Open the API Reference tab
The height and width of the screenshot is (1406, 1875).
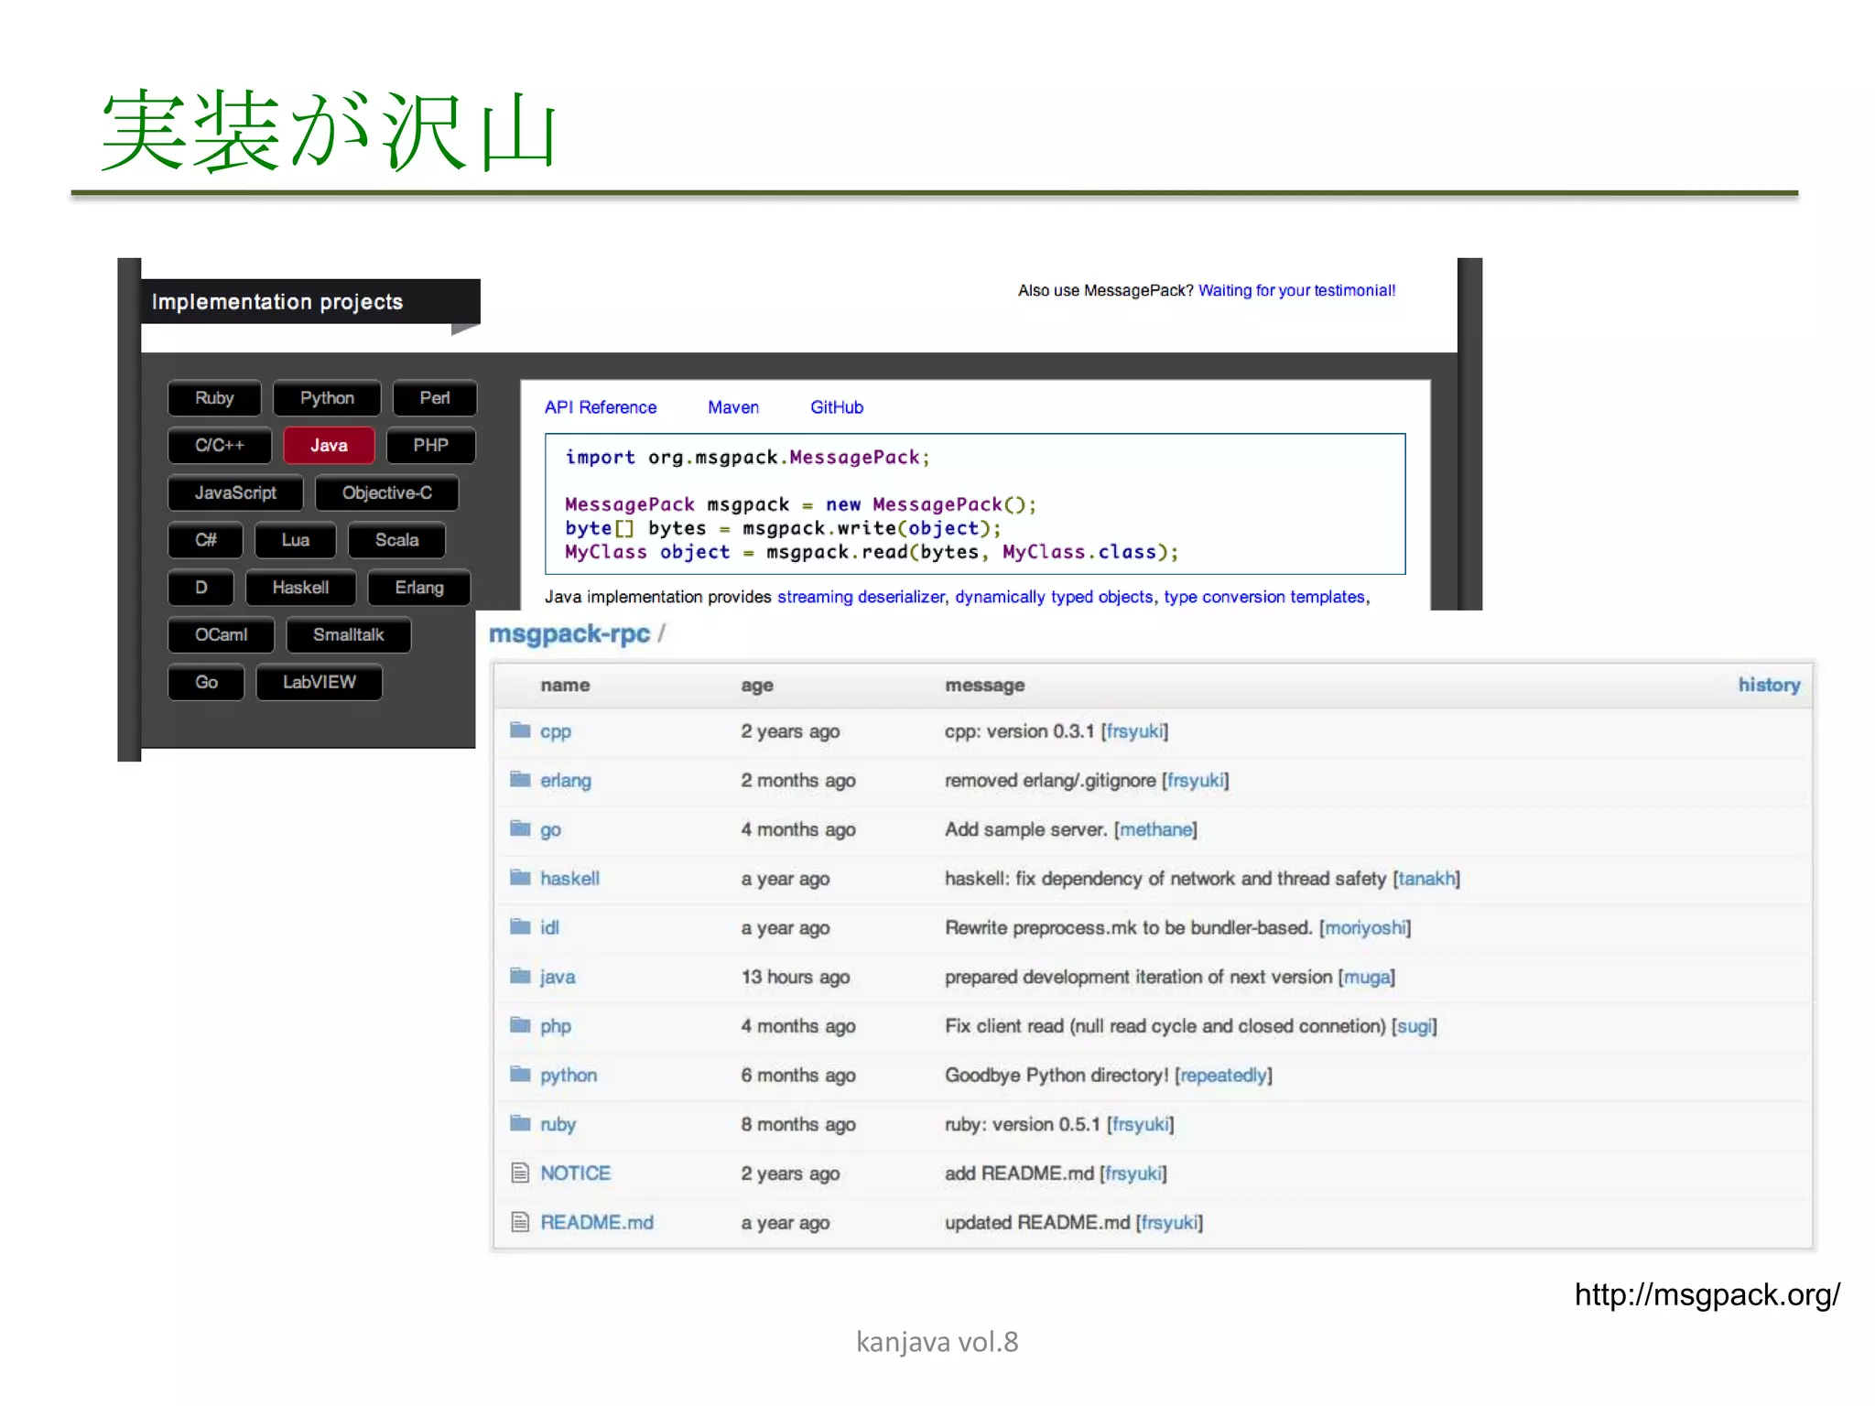point(600,407)
